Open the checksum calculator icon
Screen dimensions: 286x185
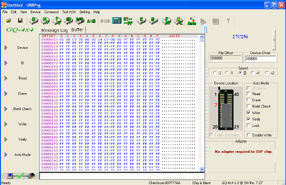[117, 20]
